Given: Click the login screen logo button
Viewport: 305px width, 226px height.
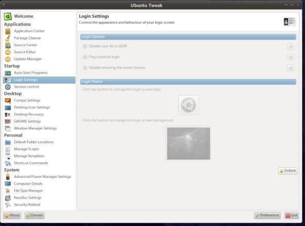Looking at the screenshot, I should click(x=189, y=105).
